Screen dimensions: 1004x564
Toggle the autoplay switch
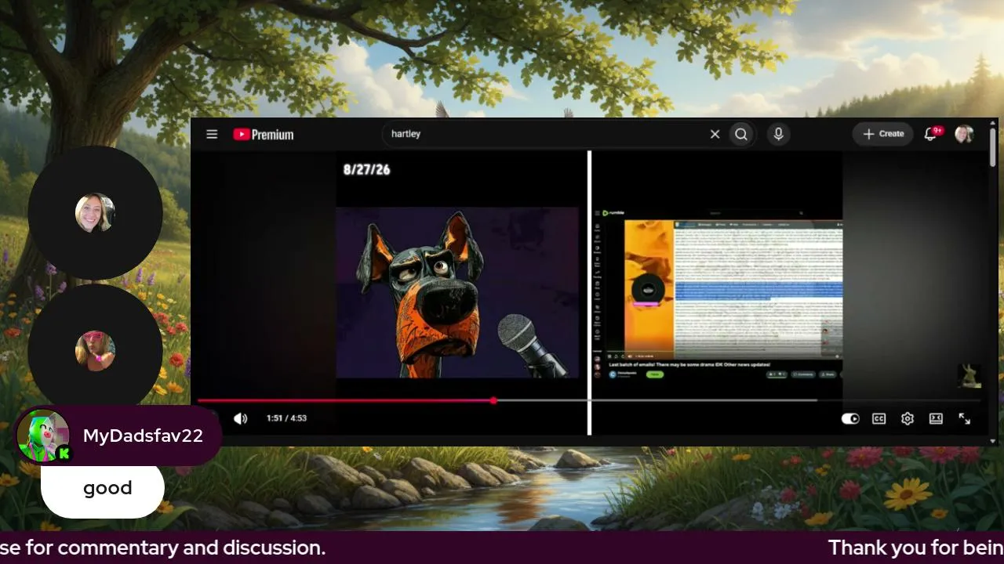[x=850, y=418]
